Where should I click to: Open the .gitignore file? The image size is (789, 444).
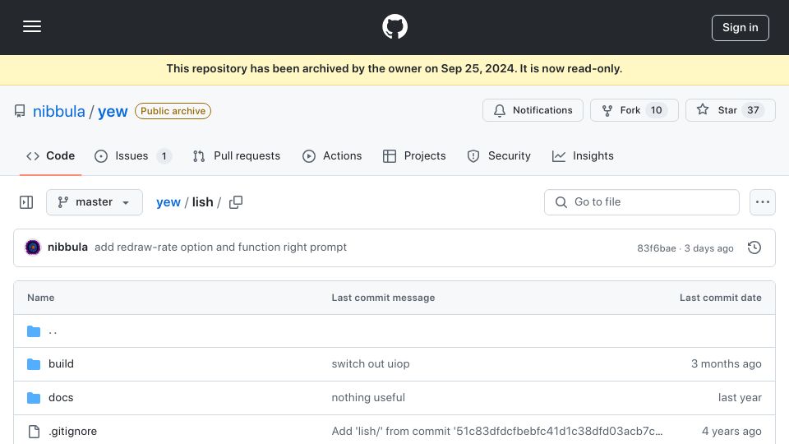72,432
